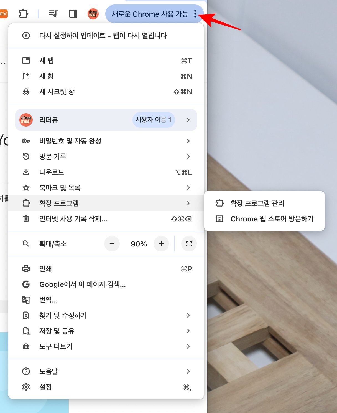
Task: Enter fullscreen with the fullscreen icon button
Action: [189, 244]
